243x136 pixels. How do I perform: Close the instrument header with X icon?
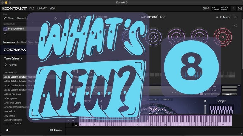pos(239,86)
